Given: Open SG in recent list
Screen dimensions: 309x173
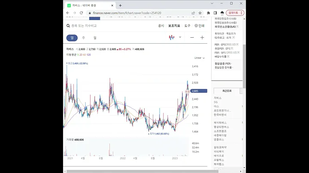Looking at the screenshot, I should 215,102.
